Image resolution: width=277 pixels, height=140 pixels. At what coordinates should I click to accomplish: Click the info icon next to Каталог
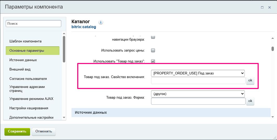point(101,22)
